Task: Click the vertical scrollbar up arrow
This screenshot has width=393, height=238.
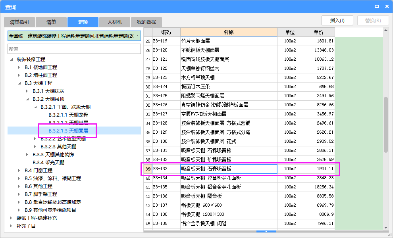Action: (x=386, y=30)
